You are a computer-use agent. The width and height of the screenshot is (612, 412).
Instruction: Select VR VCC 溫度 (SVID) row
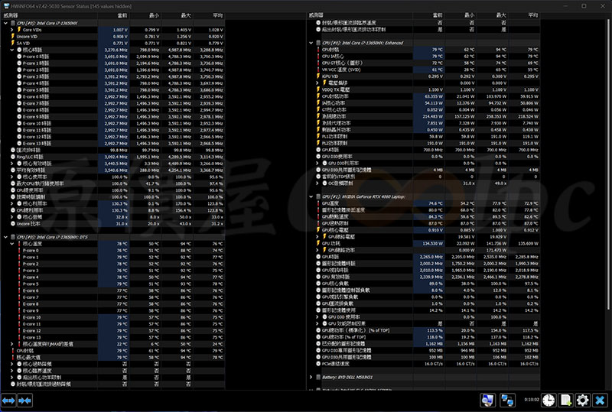424,70
